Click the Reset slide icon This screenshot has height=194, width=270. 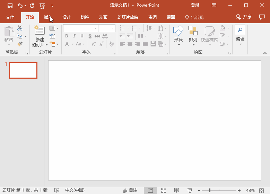tap(53, 36)
